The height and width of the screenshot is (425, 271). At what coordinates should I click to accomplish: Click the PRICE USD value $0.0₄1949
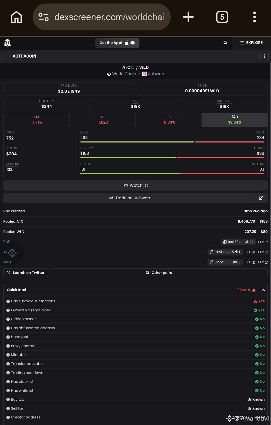pyautogui.click(x=69, y=91)
